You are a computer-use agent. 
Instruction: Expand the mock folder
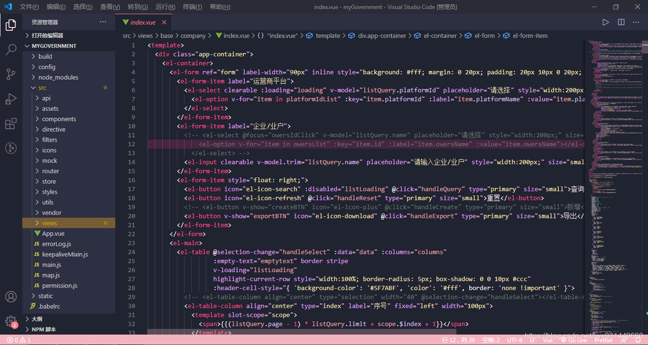coord(69,160)
